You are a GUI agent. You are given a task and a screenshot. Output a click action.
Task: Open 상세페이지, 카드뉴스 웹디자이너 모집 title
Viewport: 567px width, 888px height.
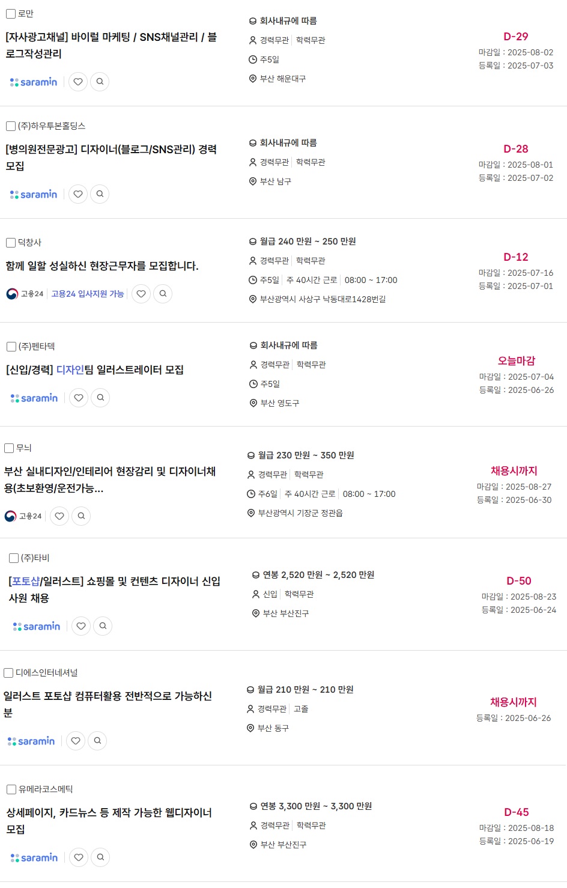pyautogui.click(x=109, y=821)
